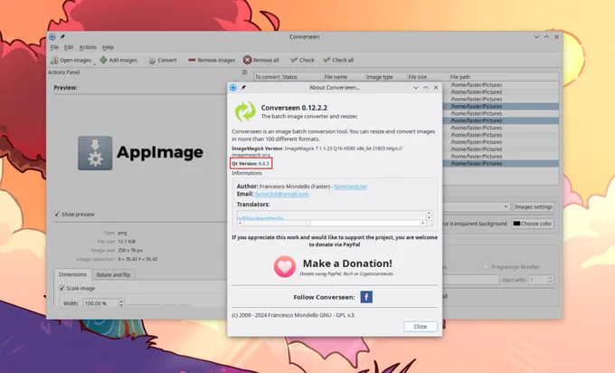Open the Edit menu
615x373 pixels.
pos(69,47)
